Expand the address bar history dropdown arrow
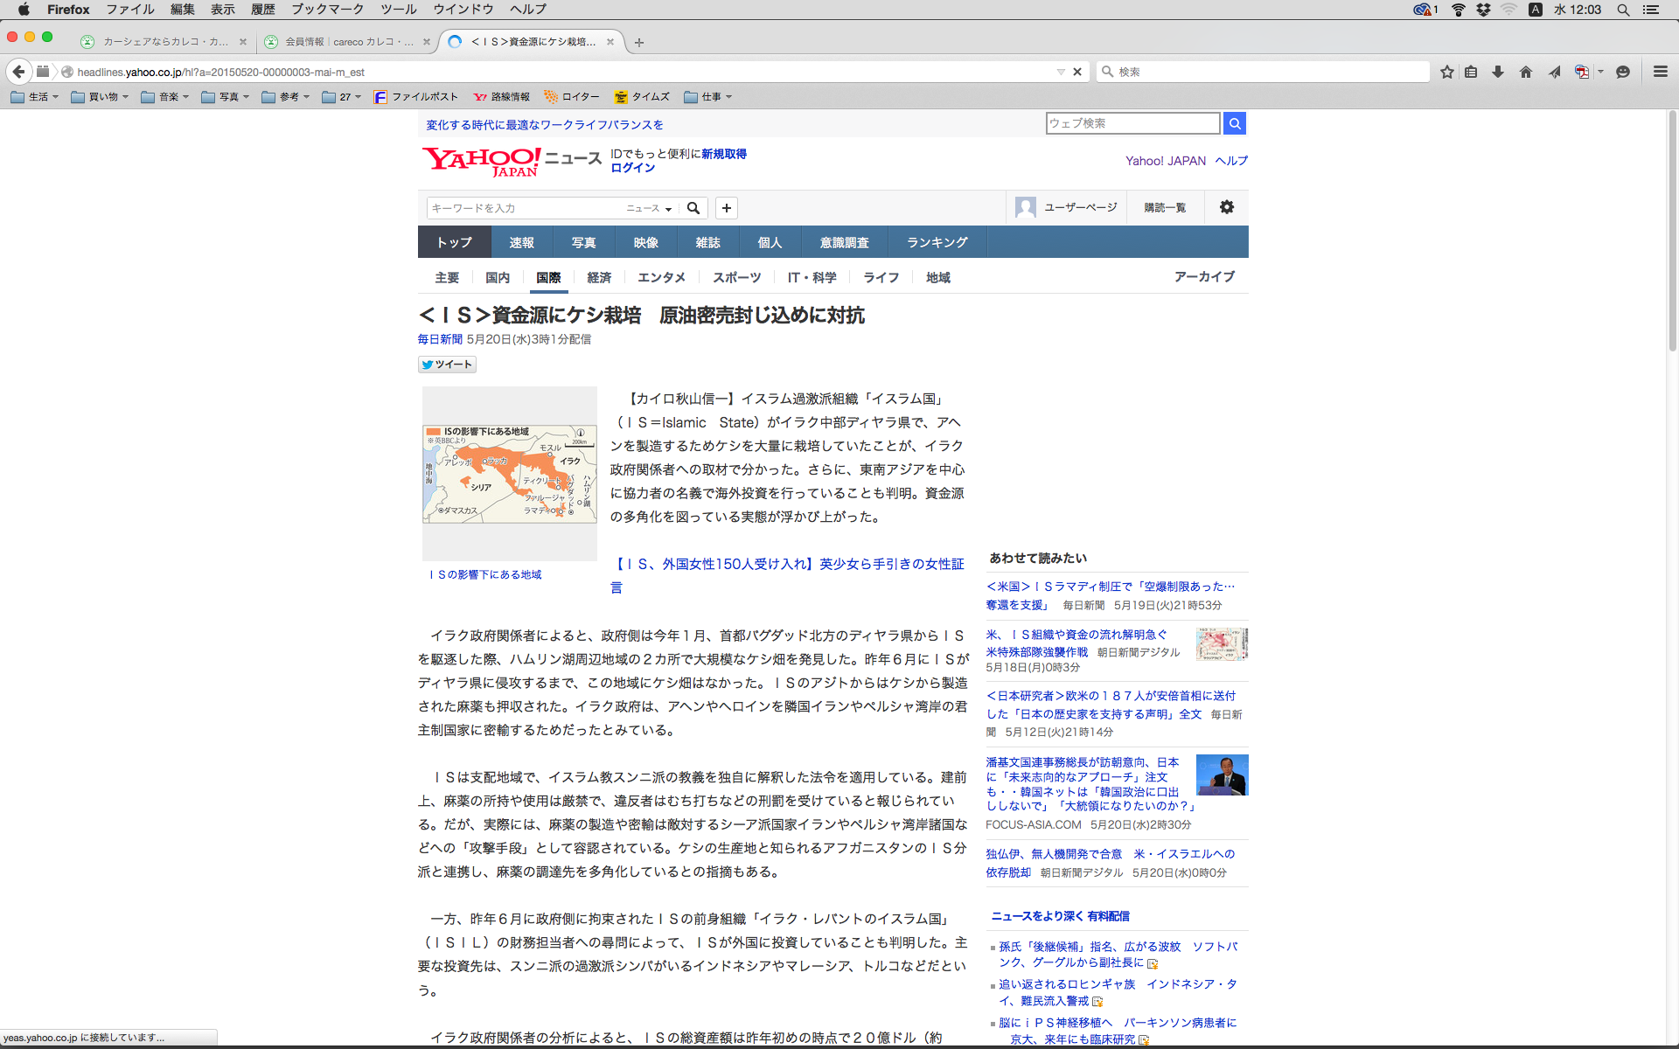 (x=1061, y=72)
